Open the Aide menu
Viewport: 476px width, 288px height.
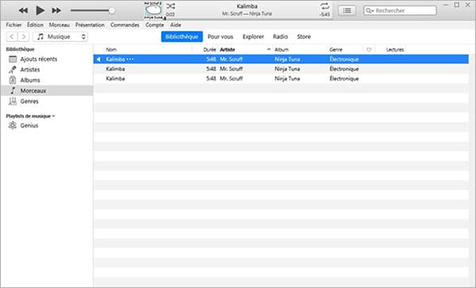(175, 25)
